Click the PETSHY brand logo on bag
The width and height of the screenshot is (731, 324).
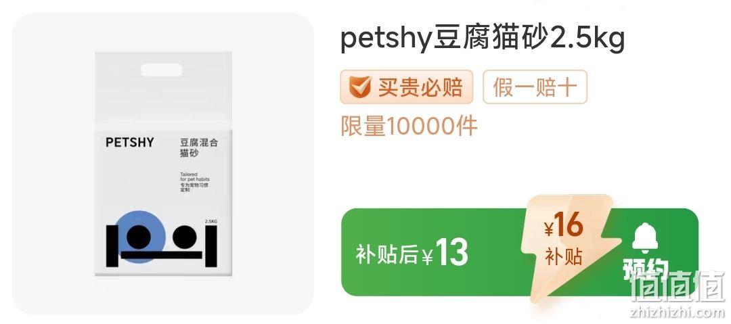tap(129, 143)
